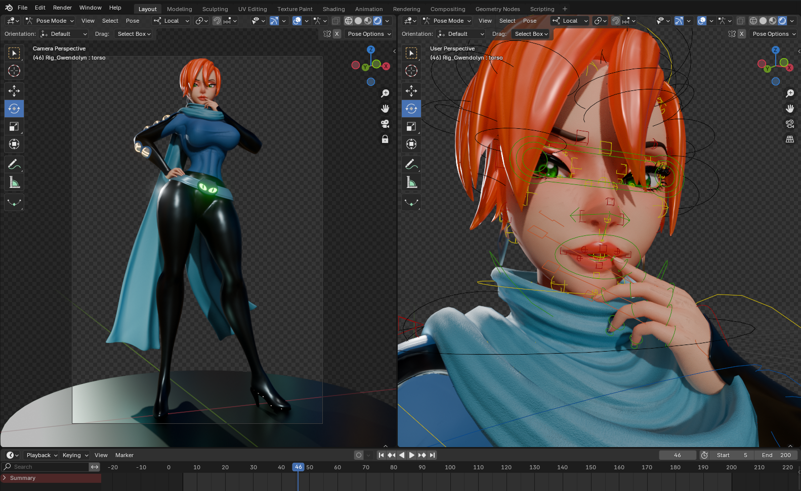Viewport: 801px width, 491px height.
Task: Click lock camera to view icon
Action: pyautogui.click(x=385, y=139)
